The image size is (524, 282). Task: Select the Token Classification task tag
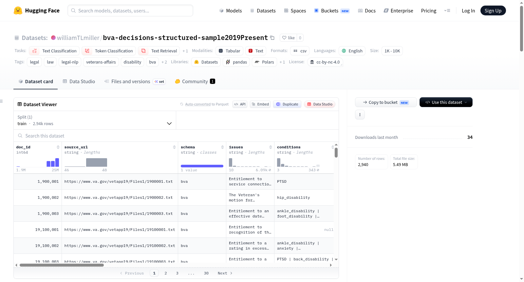[x=109, y=51]
